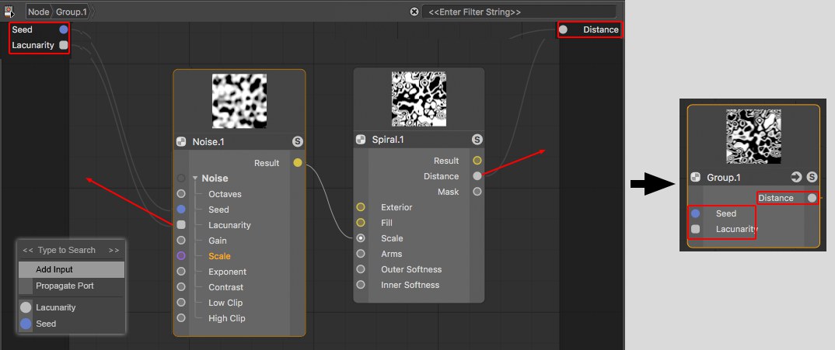
Task: Click the arrow icon on Group.1 header
Action: (x=796, y=177)
